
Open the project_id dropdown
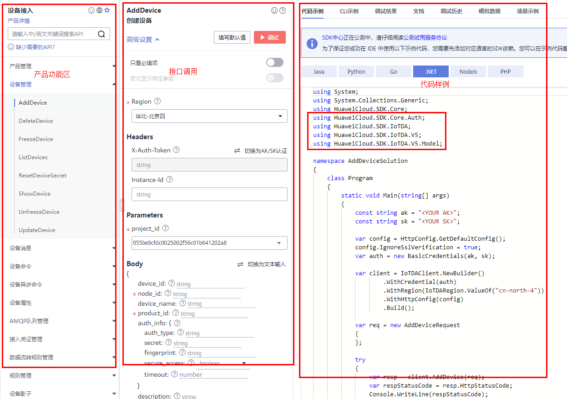click(x=209, y=243)
